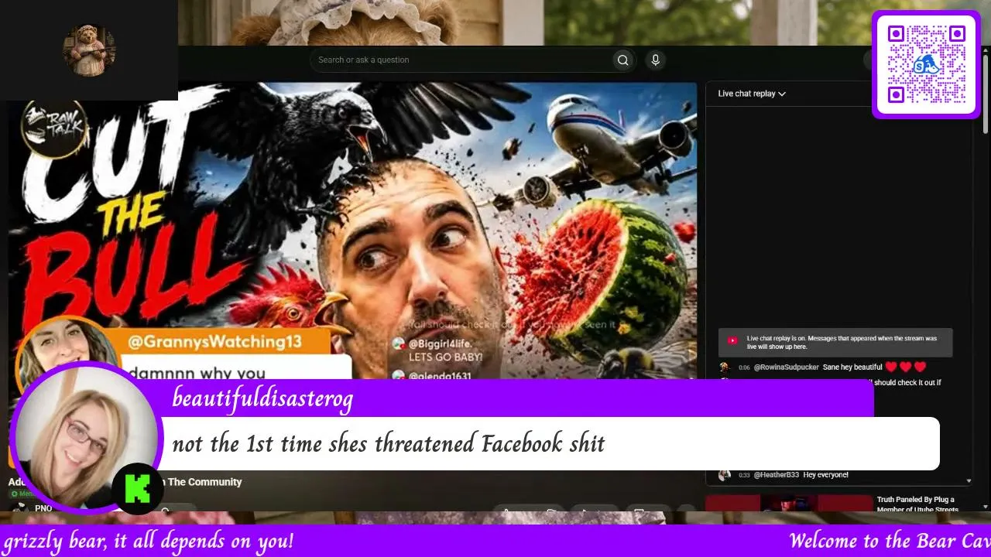Click the "Welcome to the Bear Cave" ticker
This screenshot has height=557, width=991.
click(890, 541)
